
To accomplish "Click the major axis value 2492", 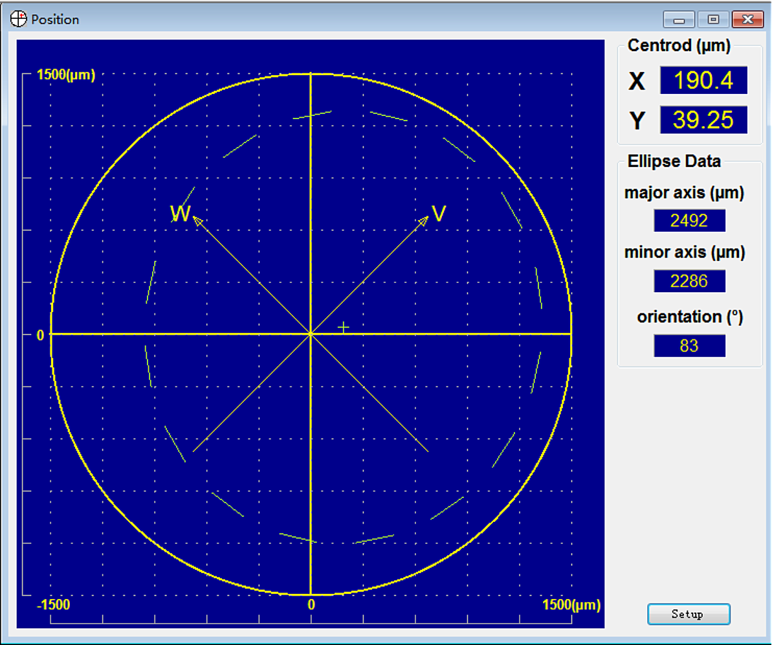I will 689,221.
